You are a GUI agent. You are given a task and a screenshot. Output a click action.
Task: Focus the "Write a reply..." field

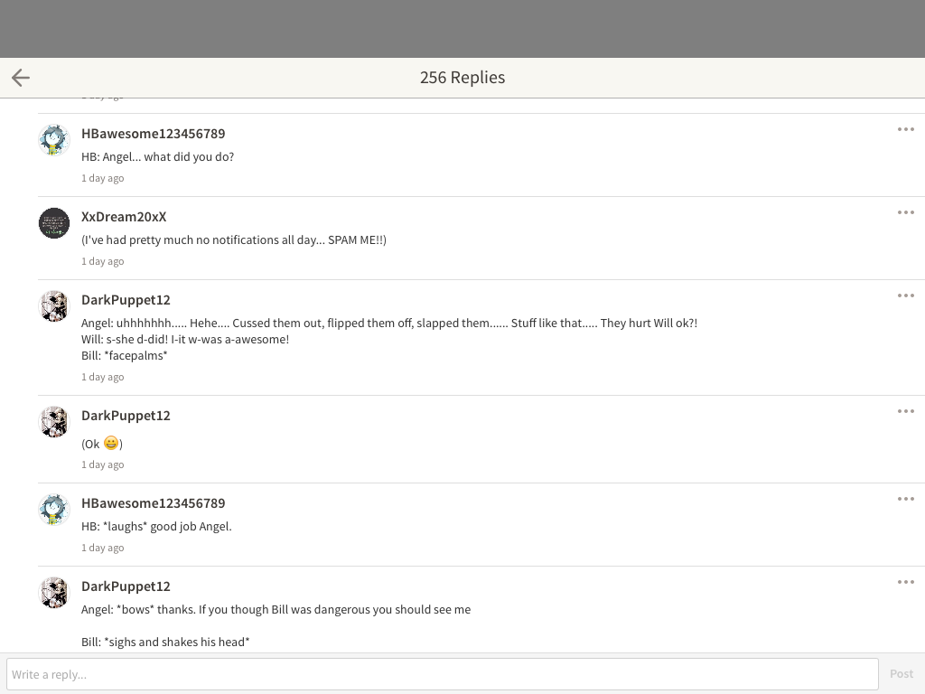click(443, 674)
